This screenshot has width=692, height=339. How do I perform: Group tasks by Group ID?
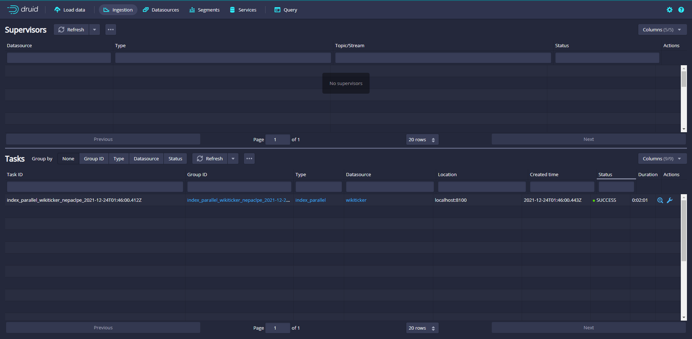tap(94, 159)
